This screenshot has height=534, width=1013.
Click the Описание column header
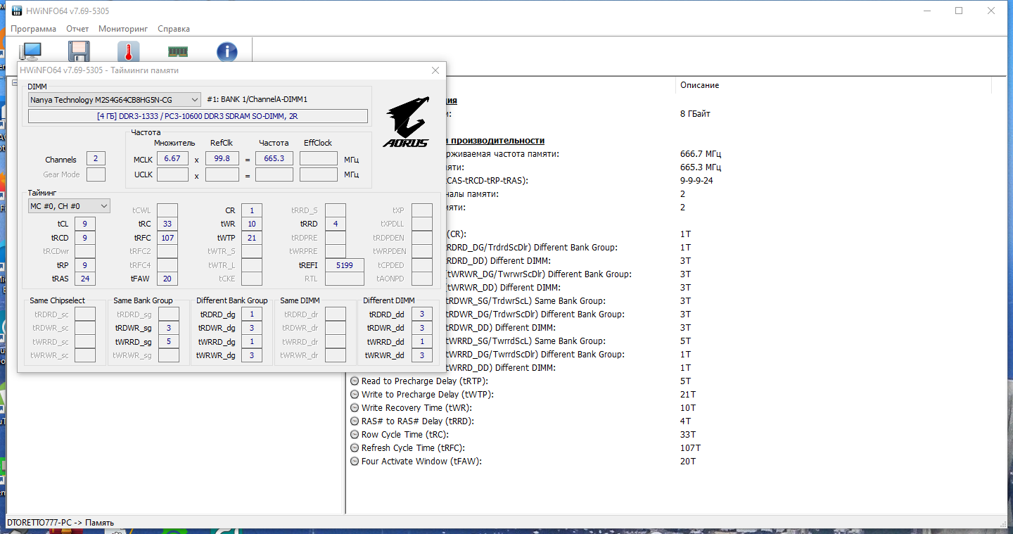[x=699, y=85]
